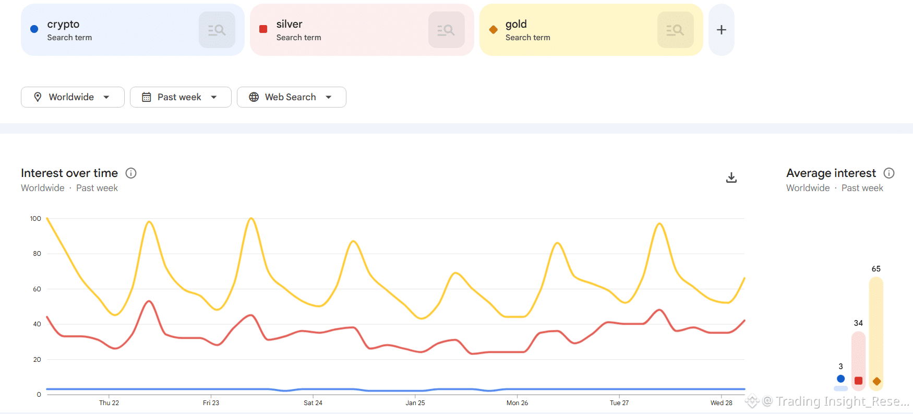Click the location pin icon beside Worldwide

click(x=38, y=97)
